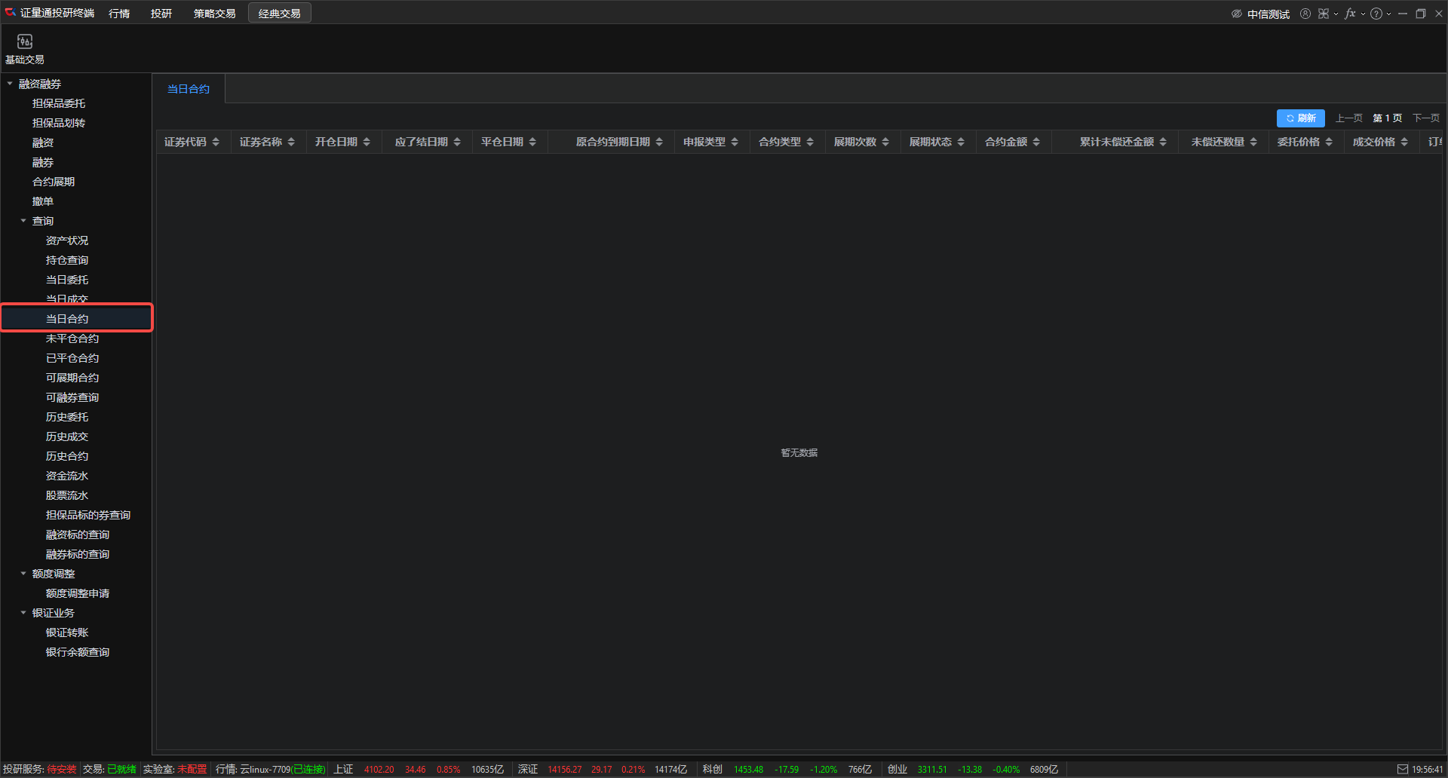
Task: Click the help question mark icon
Action: pos(1376,14)
